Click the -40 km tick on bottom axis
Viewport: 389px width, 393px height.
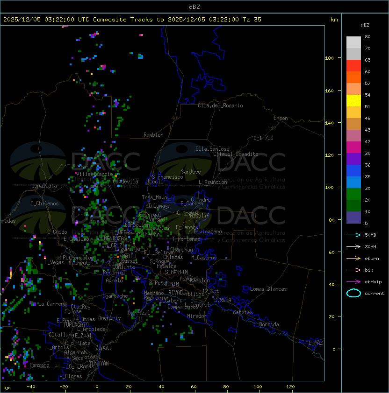31,387
